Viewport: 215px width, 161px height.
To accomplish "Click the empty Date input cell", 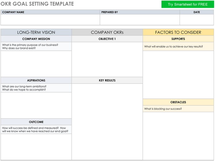I will [x=197, y=20].
